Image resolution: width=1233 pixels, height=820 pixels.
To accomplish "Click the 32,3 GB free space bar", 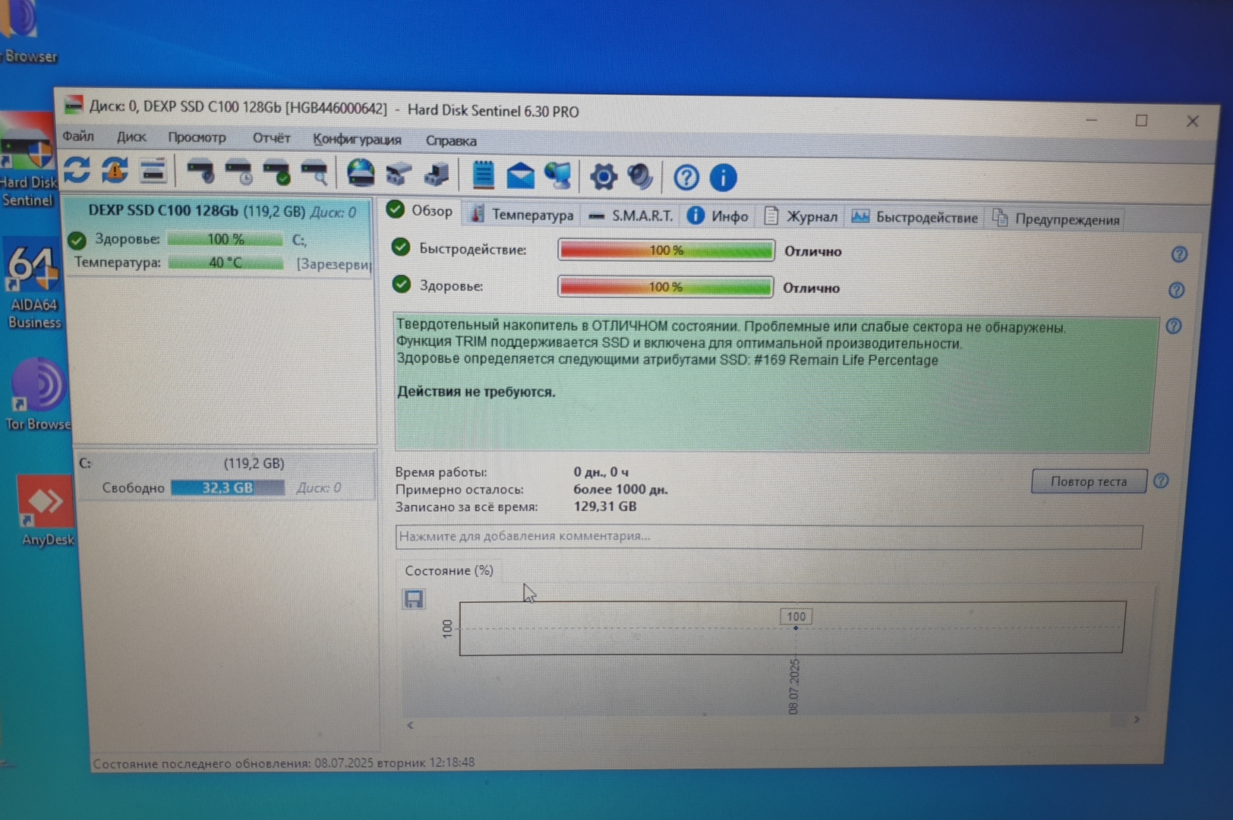I will (228, 487).
